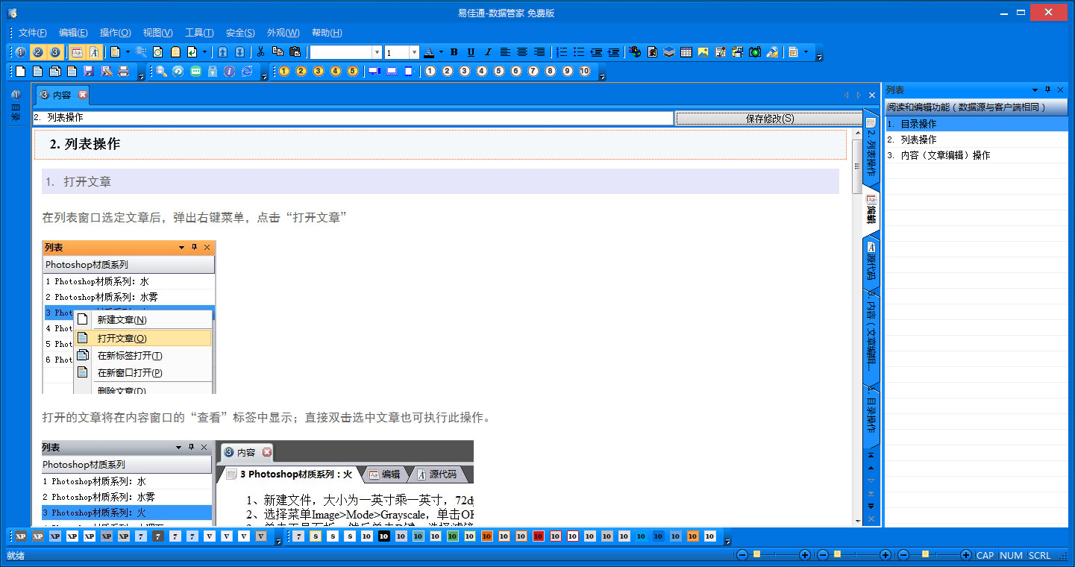
Task: Click the second zoom slider's minus button
Action: (822, 555)
